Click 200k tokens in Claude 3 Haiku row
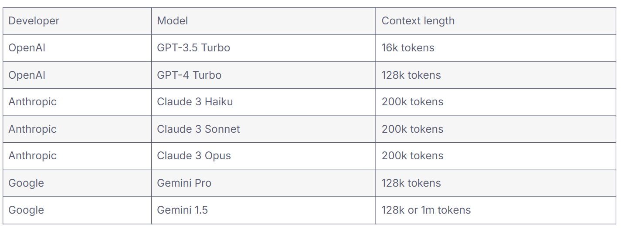The width and height of the screenshot is (621, 228). (495, 102)
